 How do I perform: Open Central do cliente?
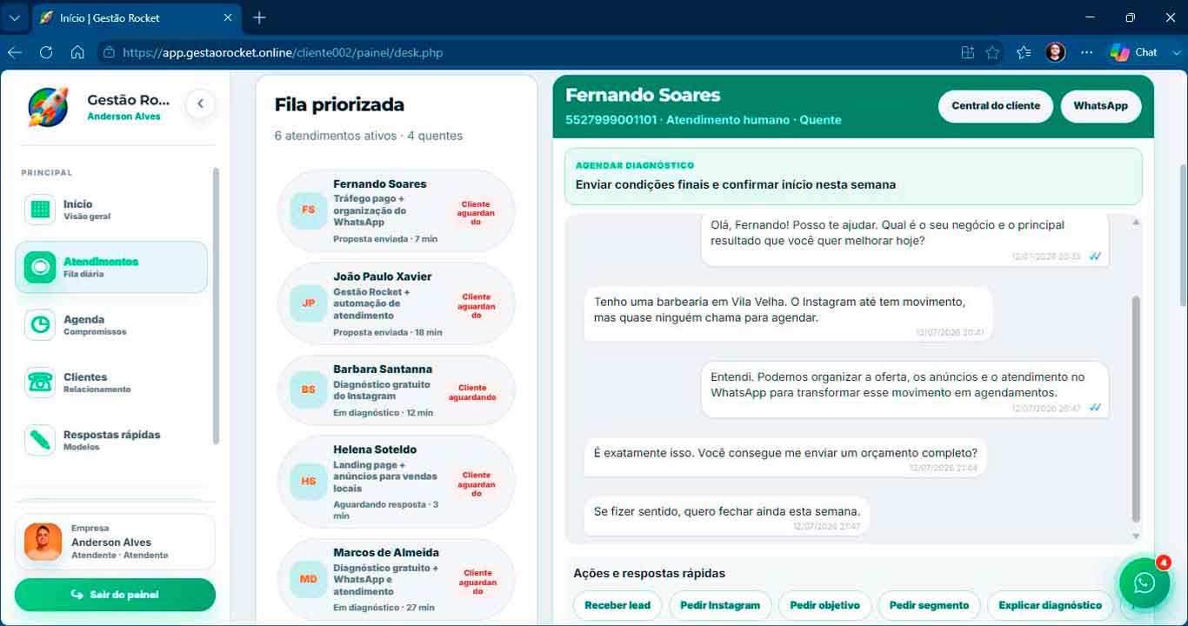pos(996,106)
